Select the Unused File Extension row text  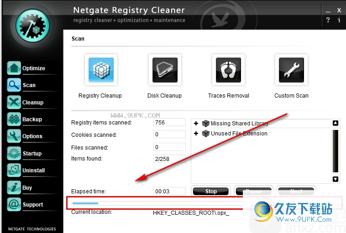[x=239, y=134]
